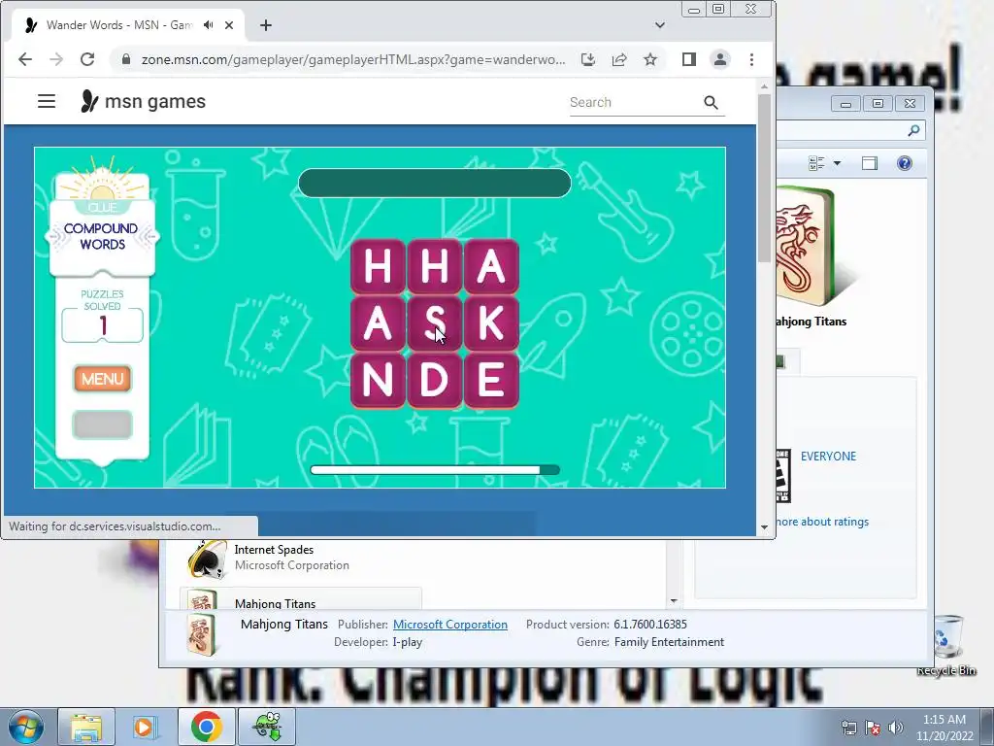Click the network icon in system tray
The height and width of the screenshot is (746, 994).
click(848, 728)
